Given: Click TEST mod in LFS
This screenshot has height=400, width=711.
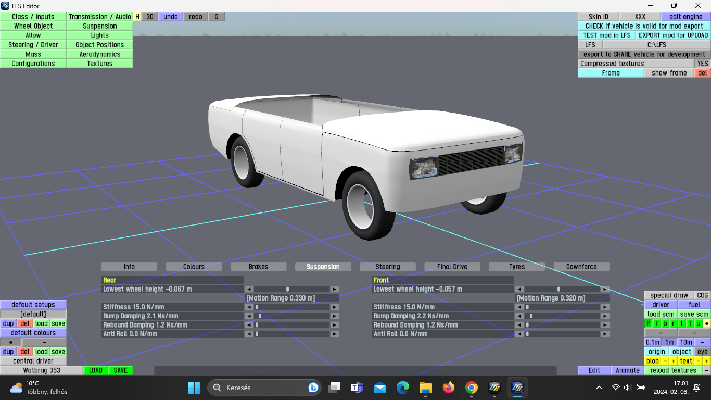Looking at the screenshot, I should [x=606, y=35].
